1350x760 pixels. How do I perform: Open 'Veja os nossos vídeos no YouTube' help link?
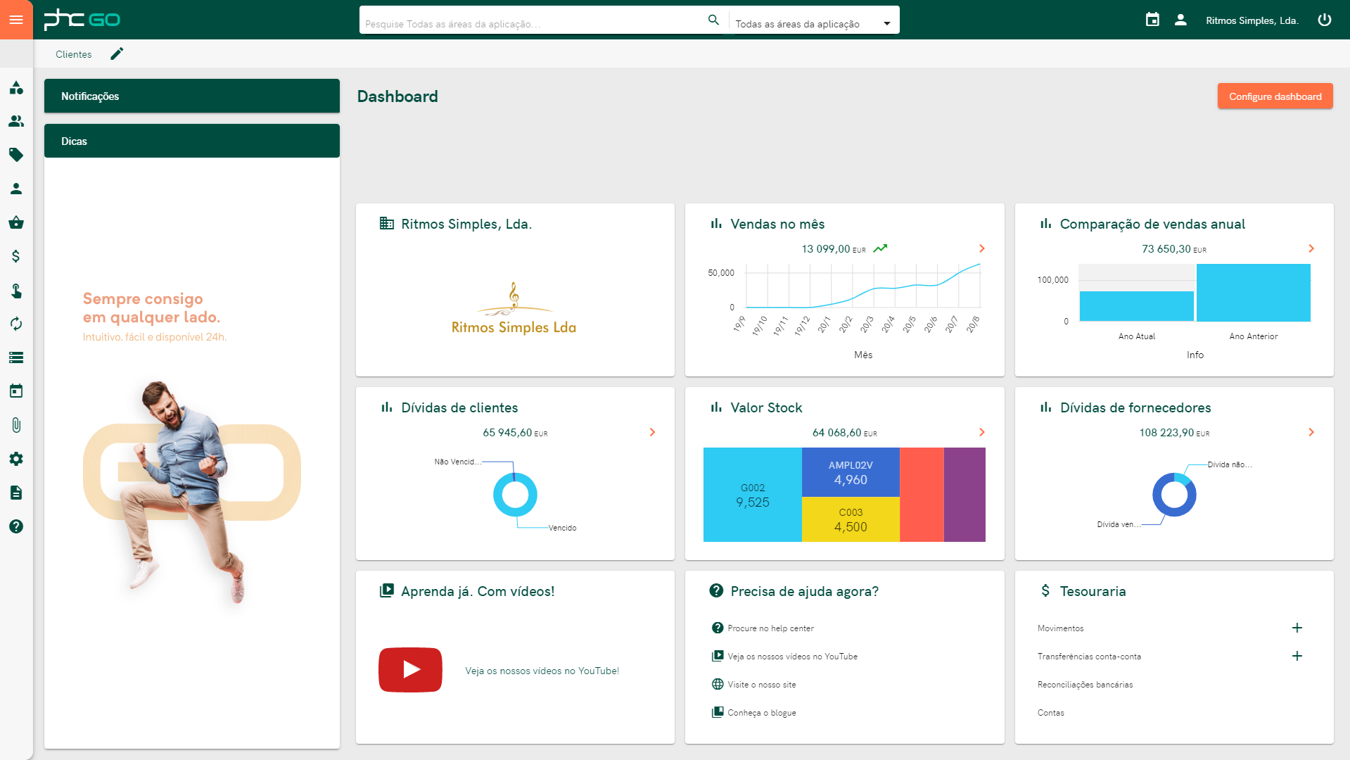click(x=792, y=657)
